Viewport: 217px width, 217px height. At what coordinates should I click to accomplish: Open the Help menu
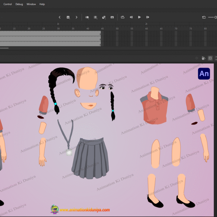[42, 4]
